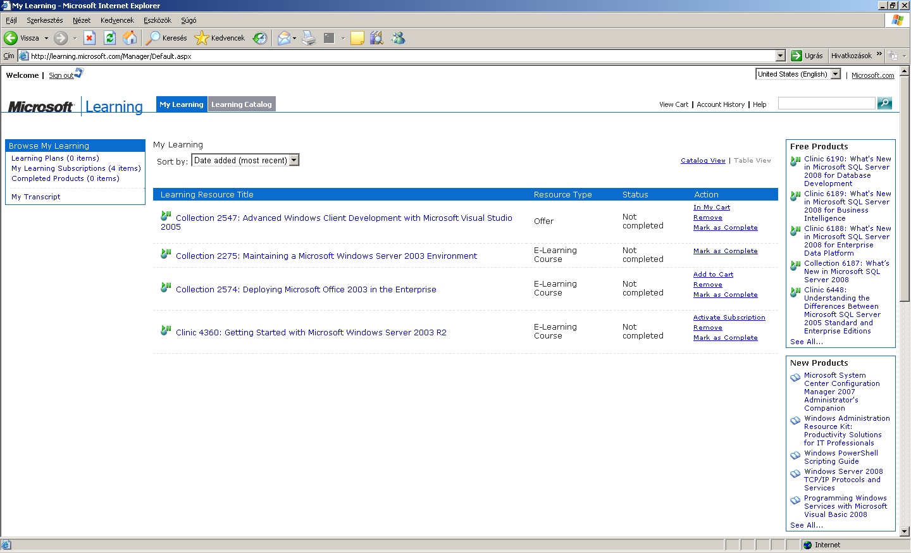This screenshot has height=553, width=911.
Task: Click icon beside Clinic 4360 title
Action: point(166,330)
